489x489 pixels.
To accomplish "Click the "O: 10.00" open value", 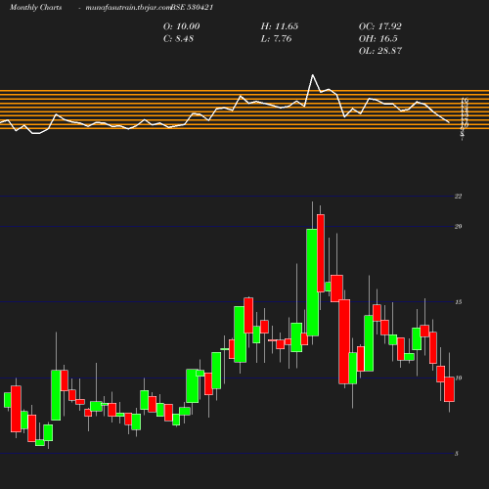I will [x=182, y=26].
